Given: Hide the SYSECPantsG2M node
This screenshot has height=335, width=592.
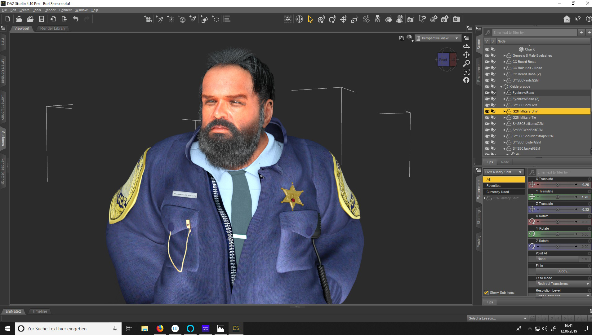Looking at the screenshot, I should (x=487, y=80).
